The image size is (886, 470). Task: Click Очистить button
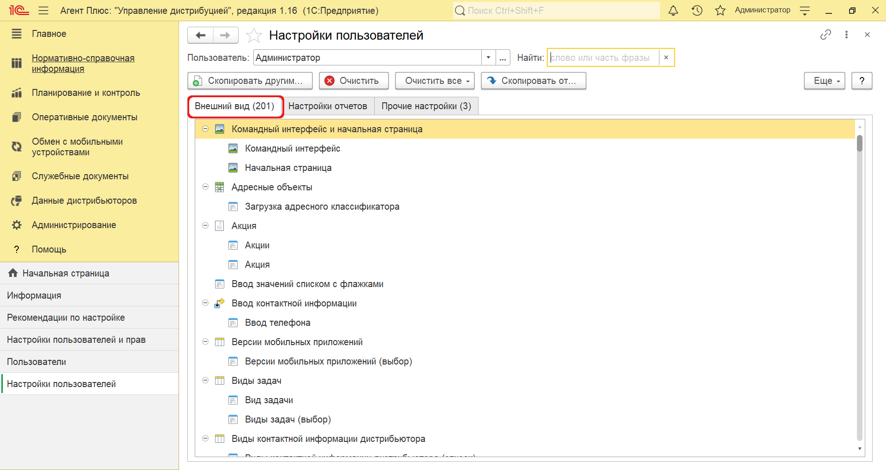[354, 81]
